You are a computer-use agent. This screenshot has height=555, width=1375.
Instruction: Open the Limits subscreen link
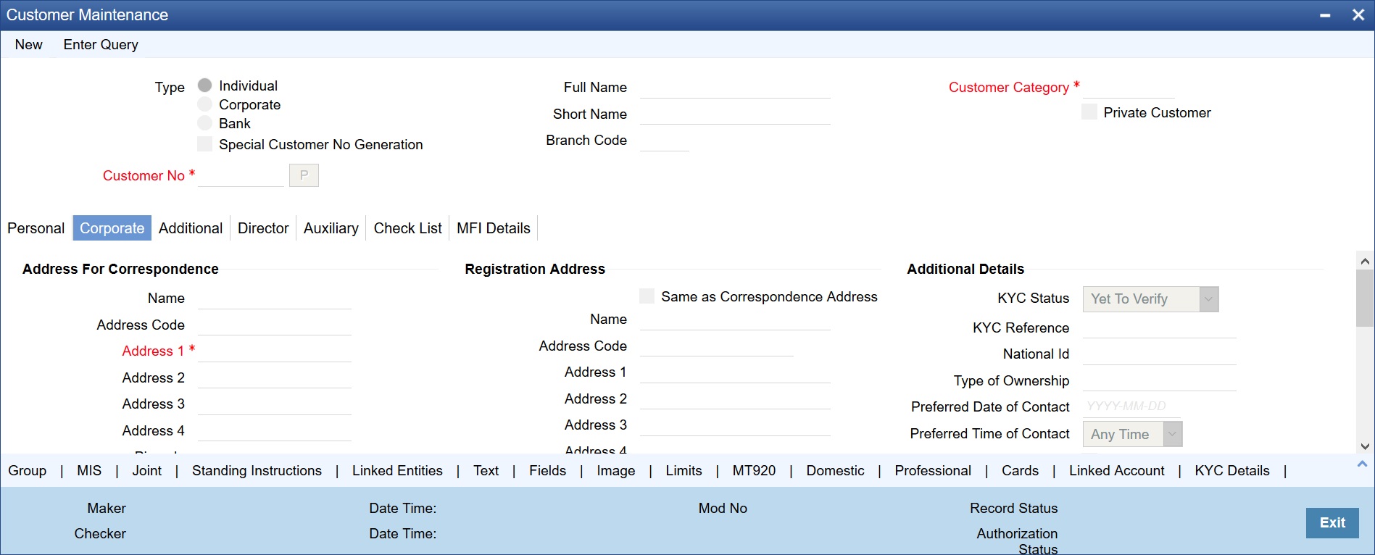(684, 470)
